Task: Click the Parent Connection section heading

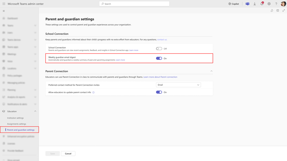Action: (x=57, y=71)
